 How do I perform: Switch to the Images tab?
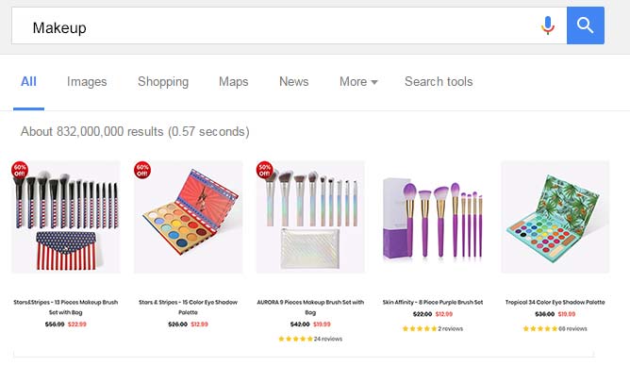(x=87, y=81)
